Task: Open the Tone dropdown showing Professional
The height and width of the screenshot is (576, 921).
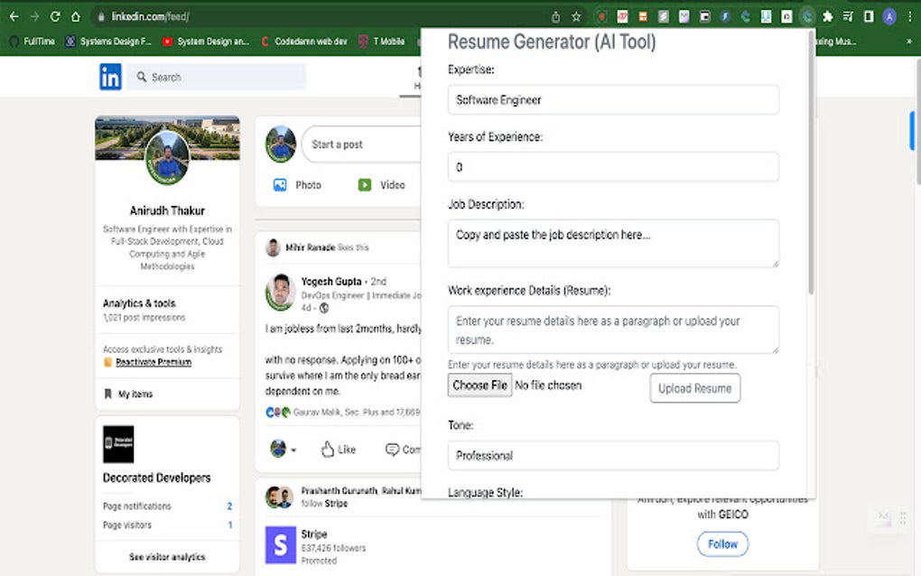Action: click(613, 456)
